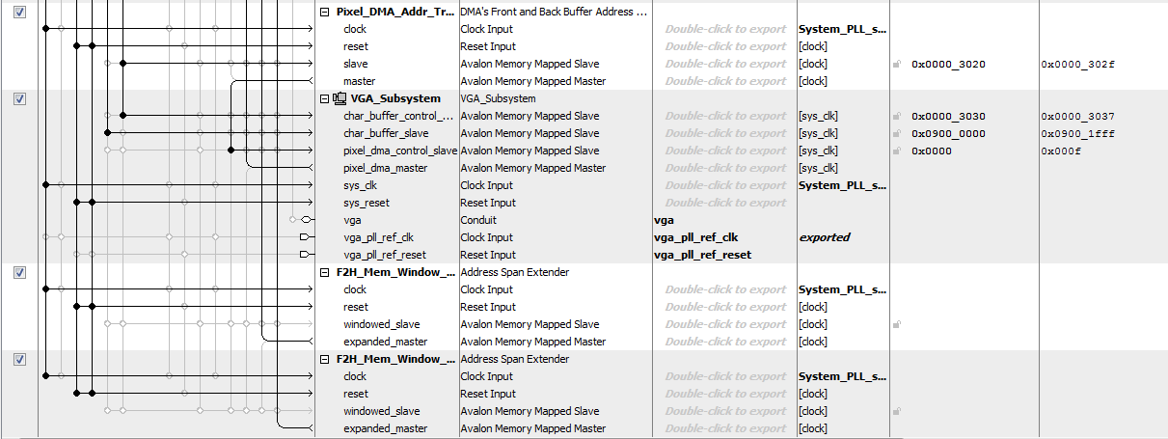The image size is (1168, 439).
Task: Click the export connector symbol on vga_pll_ref_clk row
Action: 306,237
